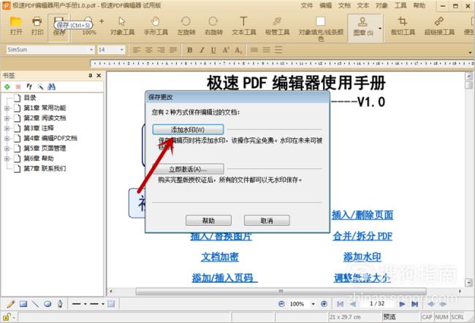The width and height of the screenshot is (475, 323).
Task: Select the ellipse shape tool in the bottom toolbar
Action: pos(47,304)
